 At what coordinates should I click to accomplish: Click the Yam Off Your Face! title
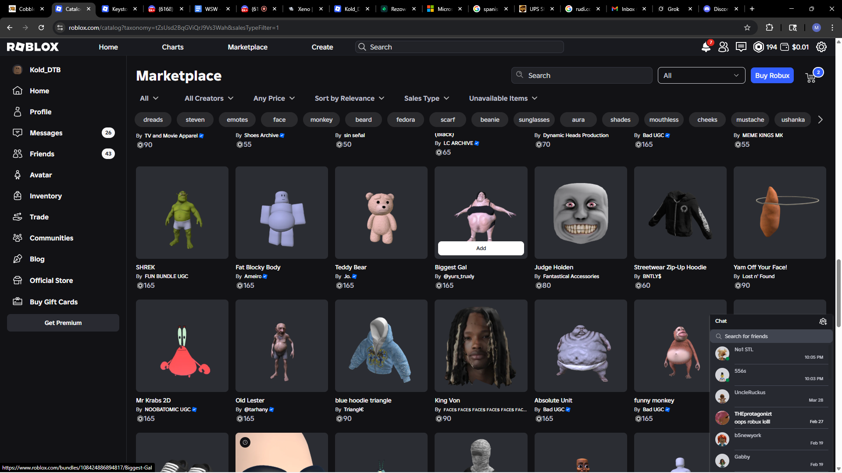760,267
